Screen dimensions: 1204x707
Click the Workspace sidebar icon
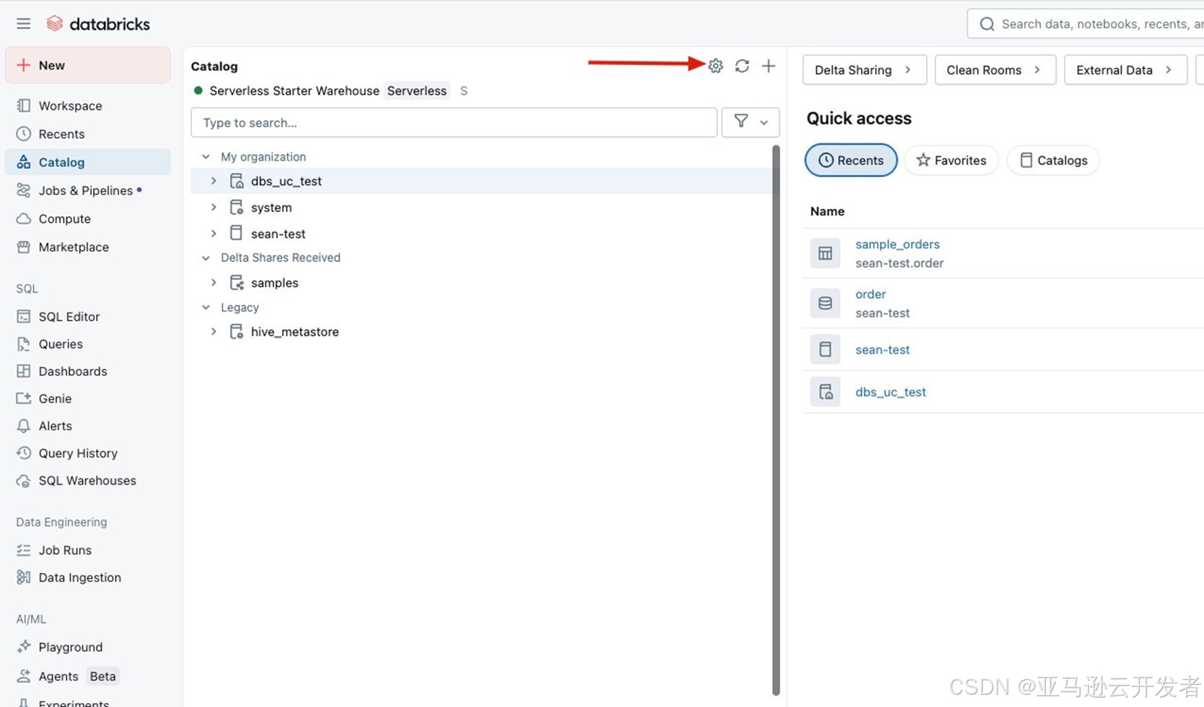(24, 105)
